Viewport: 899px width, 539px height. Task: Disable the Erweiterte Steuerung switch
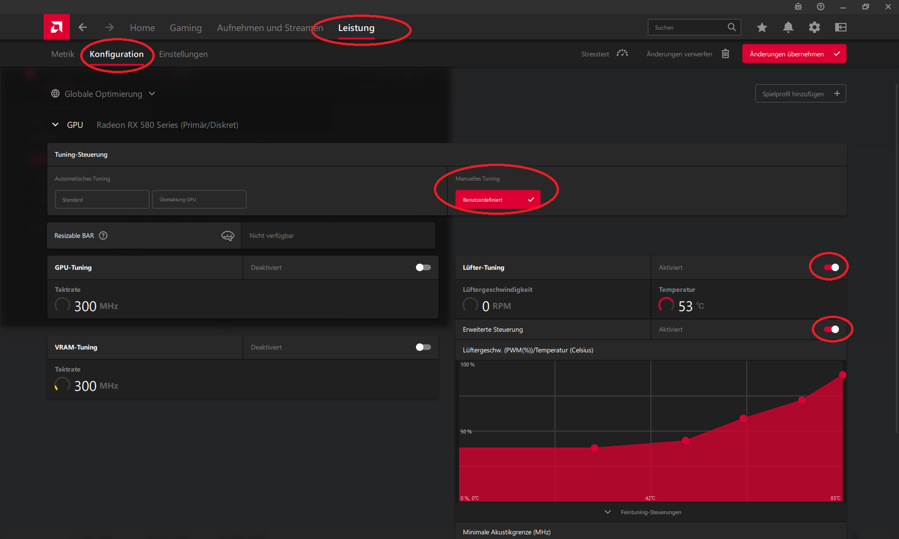pos(831,329)
